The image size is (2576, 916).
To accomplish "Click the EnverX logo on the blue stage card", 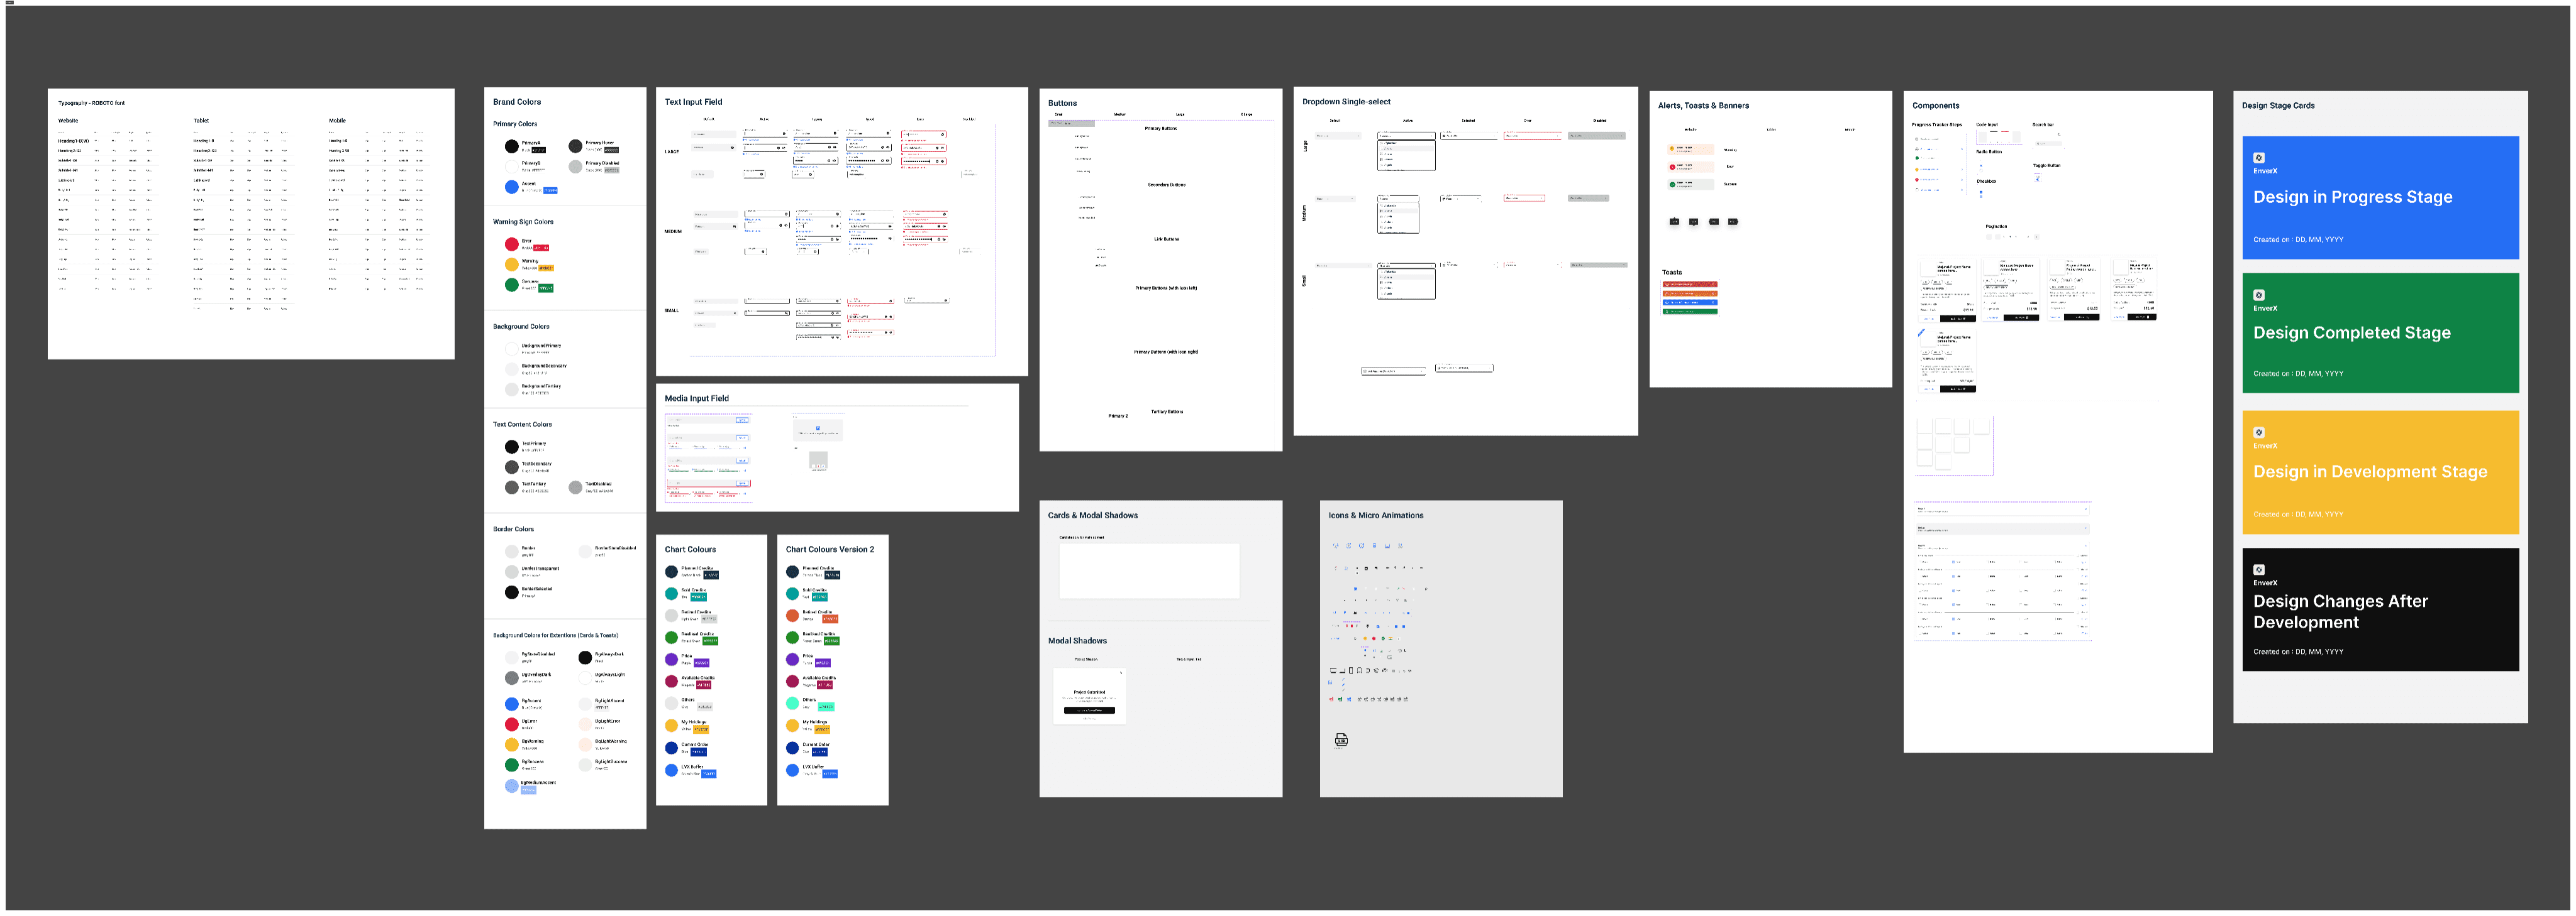I will point(2258,158).
